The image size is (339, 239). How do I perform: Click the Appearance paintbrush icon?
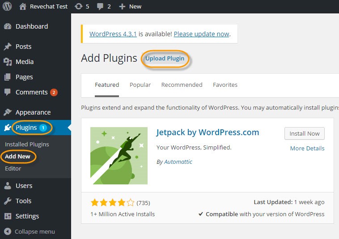point(8,112)
